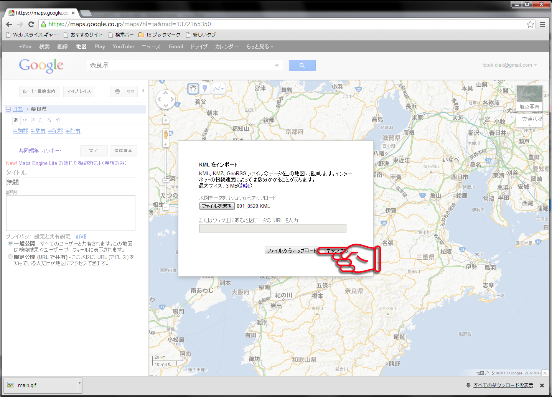Viewport: 552px width, 397px height.
Task: Select the hand pan tool on map
Action: click(x=193, y=89)
